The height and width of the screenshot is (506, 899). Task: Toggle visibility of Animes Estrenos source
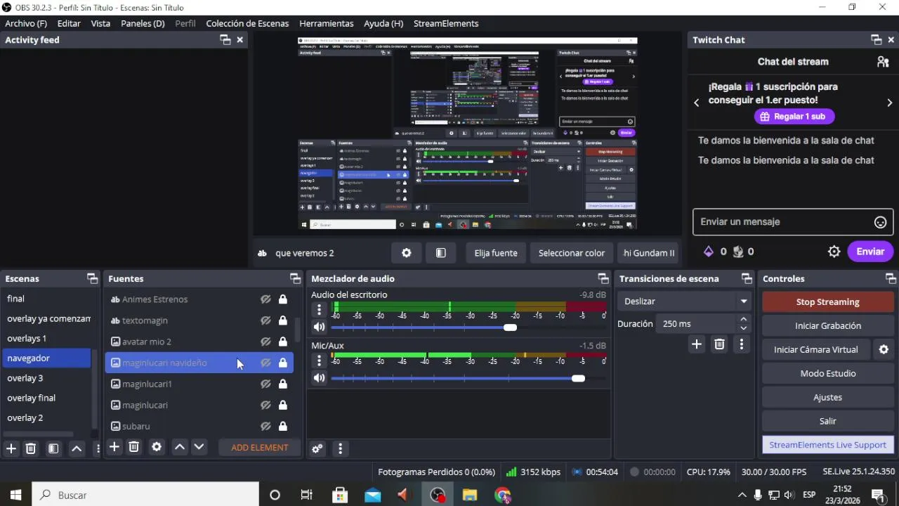(x=265, y=299)
